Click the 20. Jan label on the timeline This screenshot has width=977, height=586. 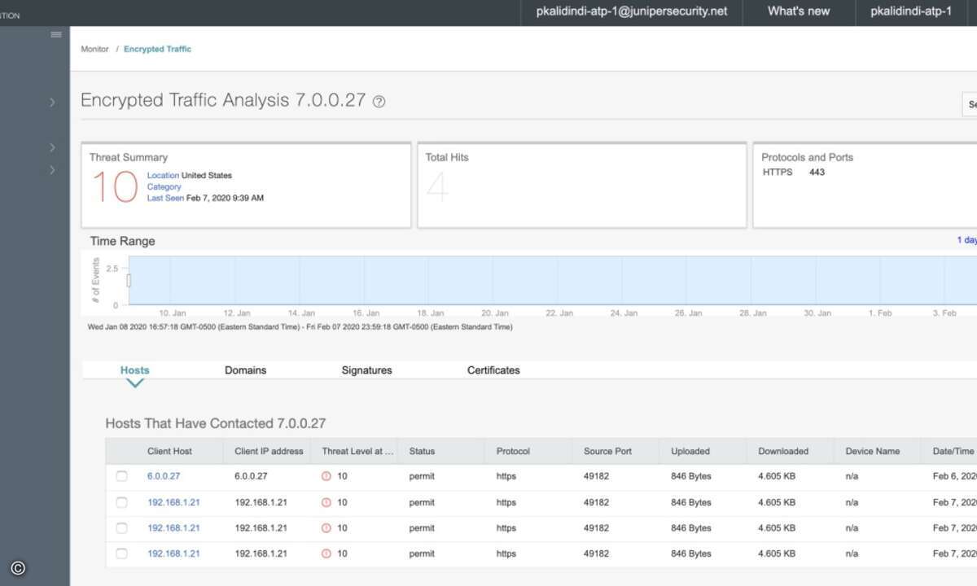point(496,313)
